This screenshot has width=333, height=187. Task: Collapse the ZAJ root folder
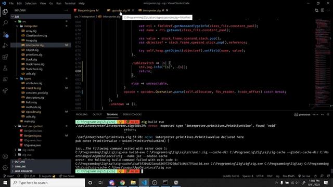tap(41, 17)
